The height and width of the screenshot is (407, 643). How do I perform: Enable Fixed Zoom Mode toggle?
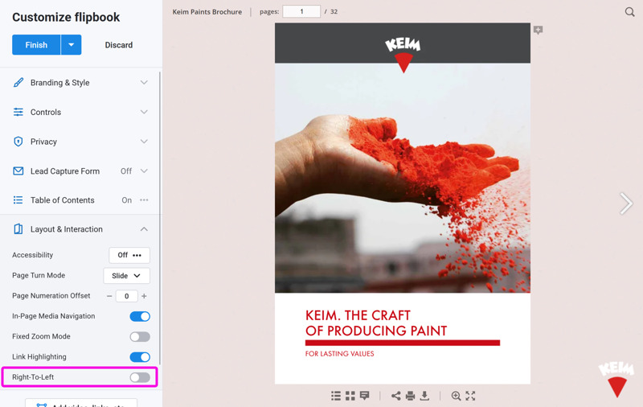[x=140, y=337]
